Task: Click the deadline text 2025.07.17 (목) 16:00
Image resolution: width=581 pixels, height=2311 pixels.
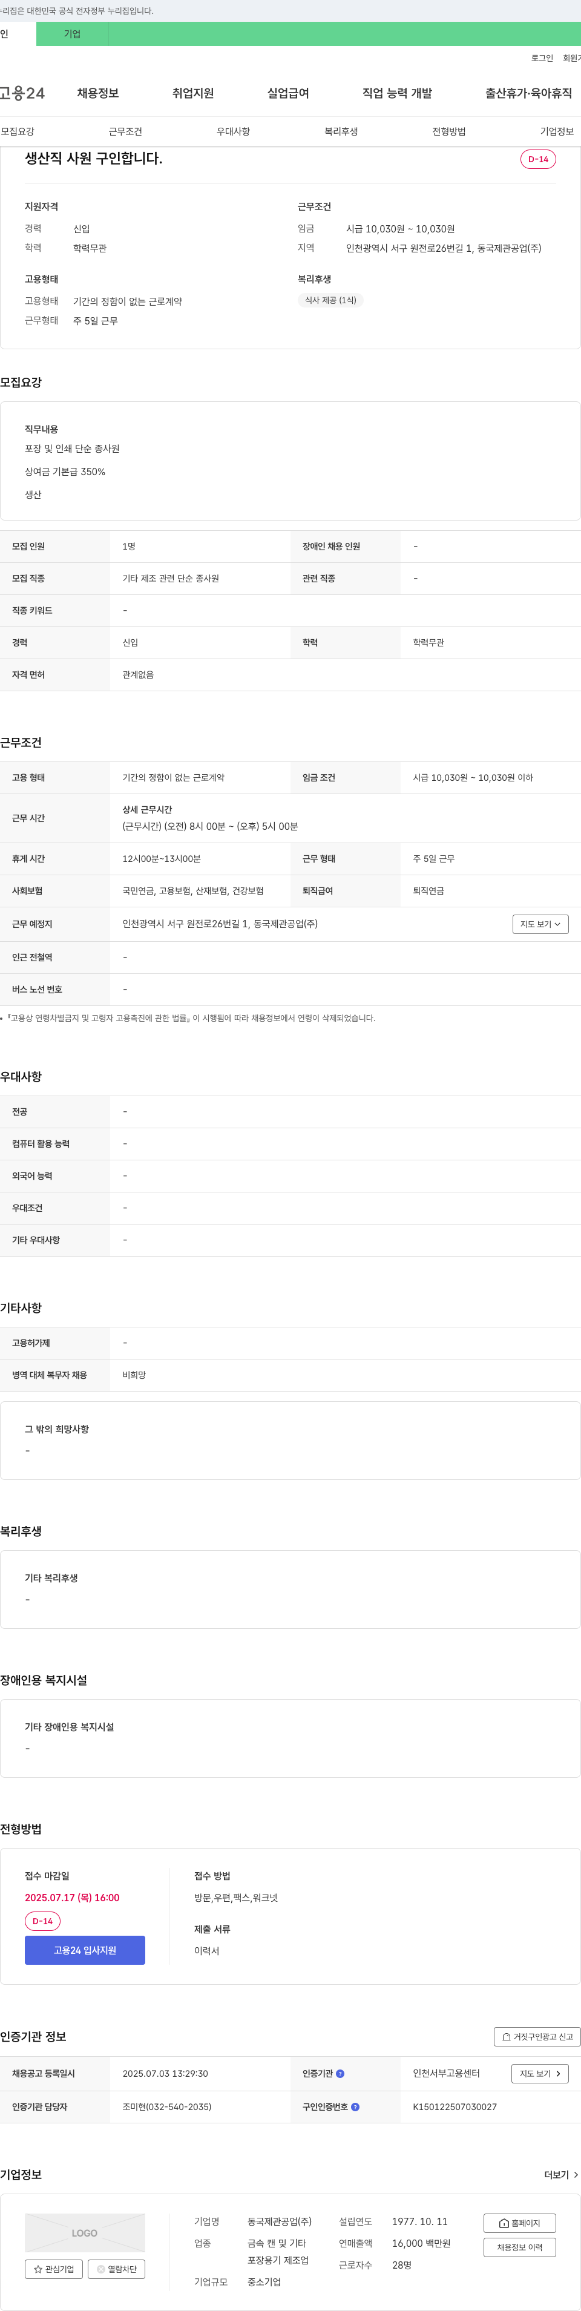Action: pos(72,1898)
